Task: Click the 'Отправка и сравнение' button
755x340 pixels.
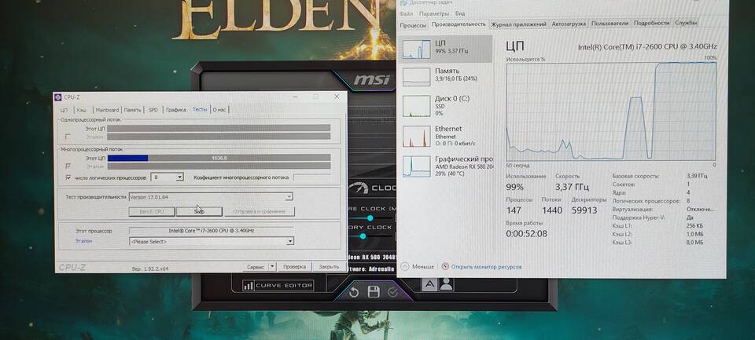Action: pos(260,211)
